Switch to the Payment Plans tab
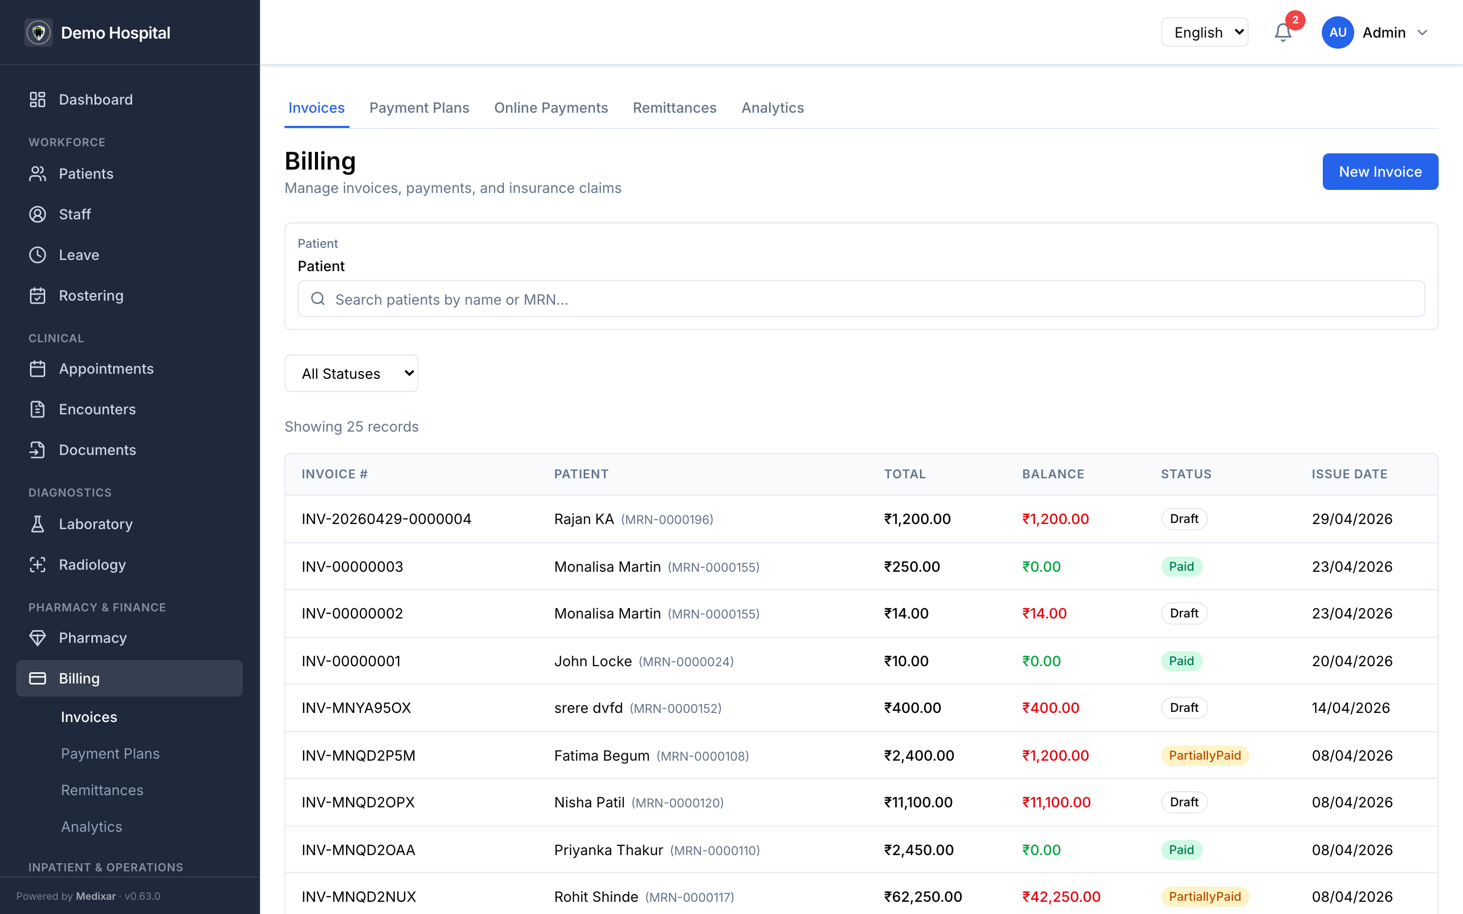Viewport: 1463px width, 914px height. (419, 108)
